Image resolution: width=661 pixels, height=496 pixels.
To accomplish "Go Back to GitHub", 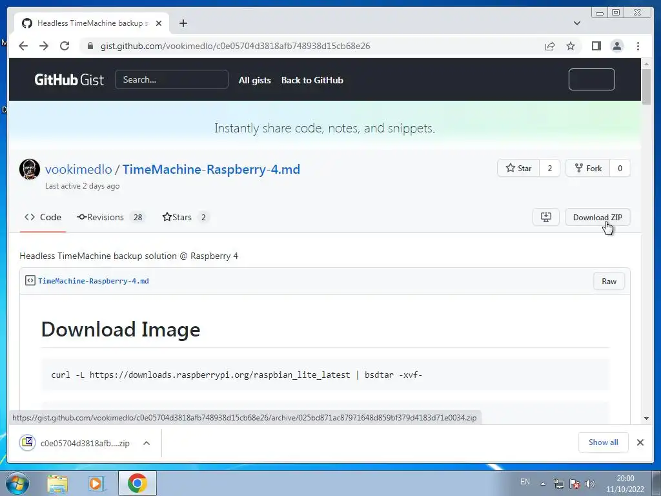I will pyautogui.click(x=312, y=80).
